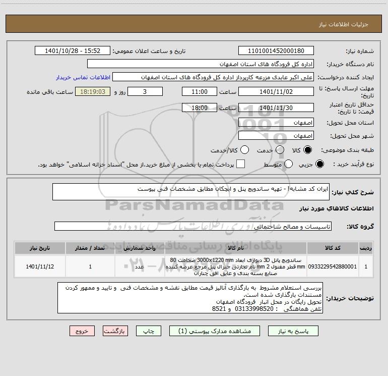Click the delivery city field اصفهان
This screenshot has height=376, width=388.
click(276, 136)
